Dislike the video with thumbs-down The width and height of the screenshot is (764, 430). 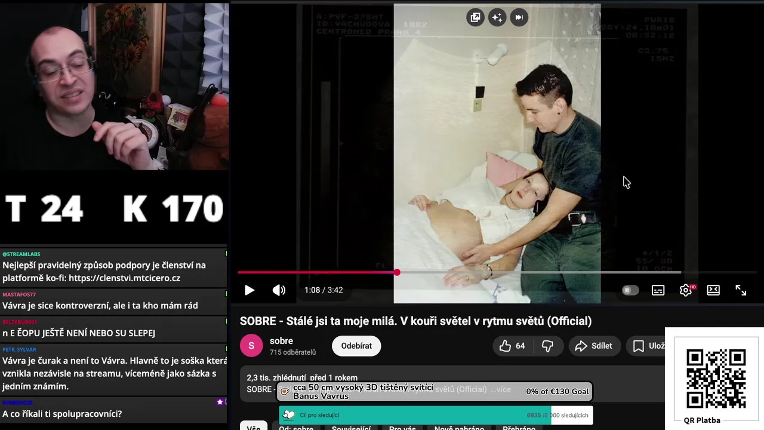(547, 346)
